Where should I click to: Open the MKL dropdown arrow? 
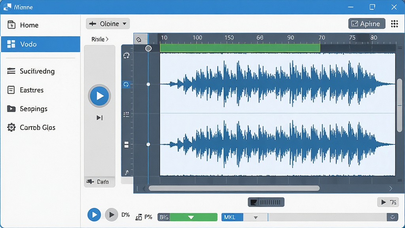pos(255,217)
